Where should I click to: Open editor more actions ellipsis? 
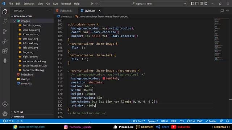coord(227,10)
